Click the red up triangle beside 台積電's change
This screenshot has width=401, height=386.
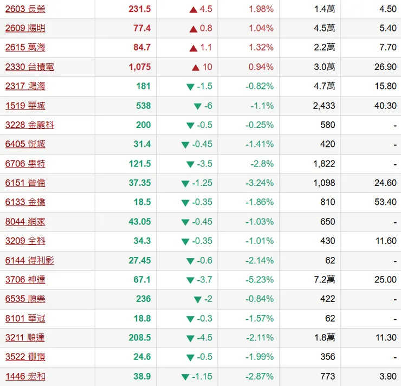196,67
